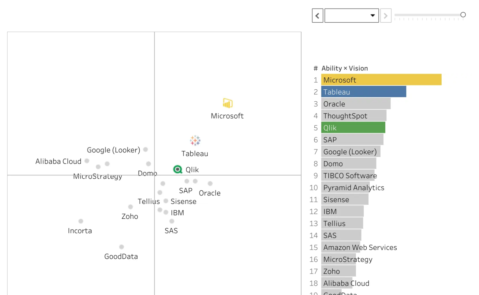The width and height of the screenshot is (479, 295).
Task: Click the Incorta data point dot
Action: (81, 221)
